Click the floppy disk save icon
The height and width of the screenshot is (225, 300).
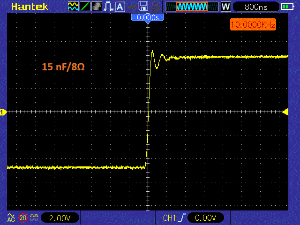click(143, 6)
